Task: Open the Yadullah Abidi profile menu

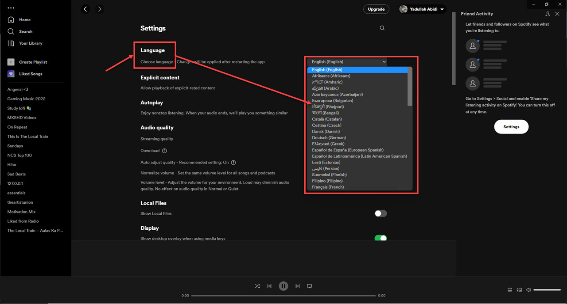Action: click(x=421, y=9)
